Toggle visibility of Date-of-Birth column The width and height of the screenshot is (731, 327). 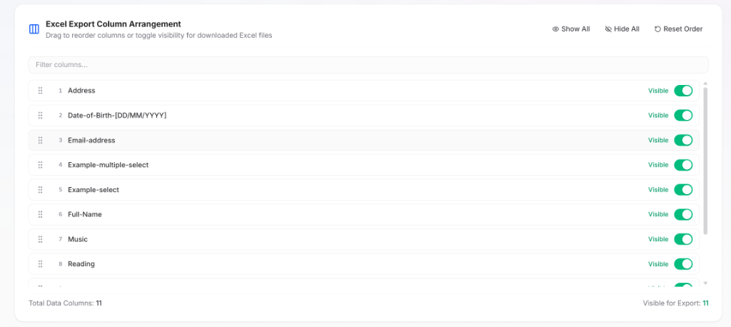(683, 115)
